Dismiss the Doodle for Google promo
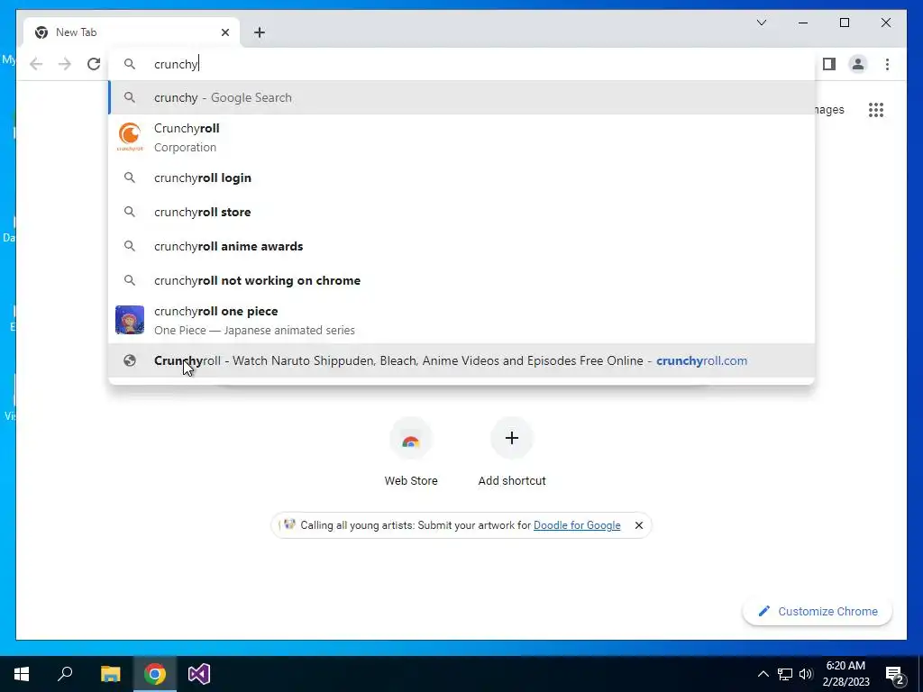923x692 pixels. [x=639, y=525]
